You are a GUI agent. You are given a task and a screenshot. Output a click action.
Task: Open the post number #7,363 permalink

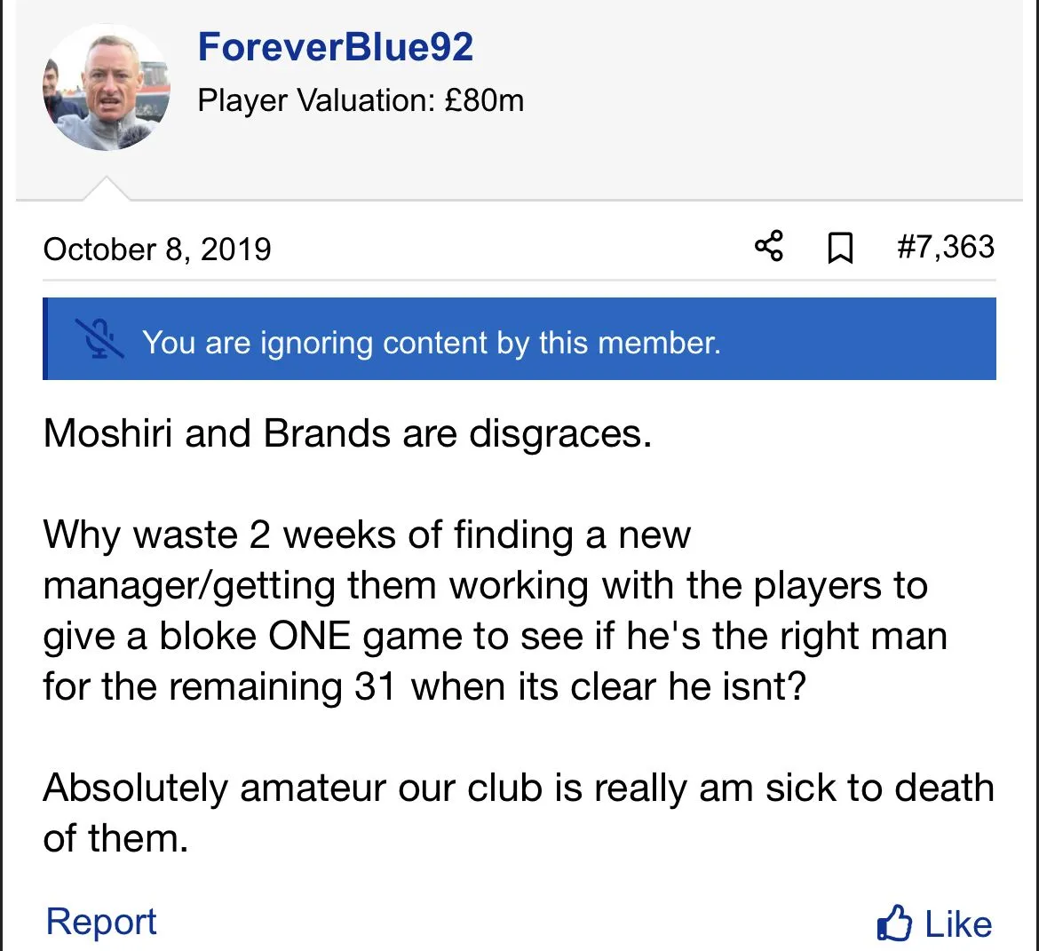pos(945,247)
